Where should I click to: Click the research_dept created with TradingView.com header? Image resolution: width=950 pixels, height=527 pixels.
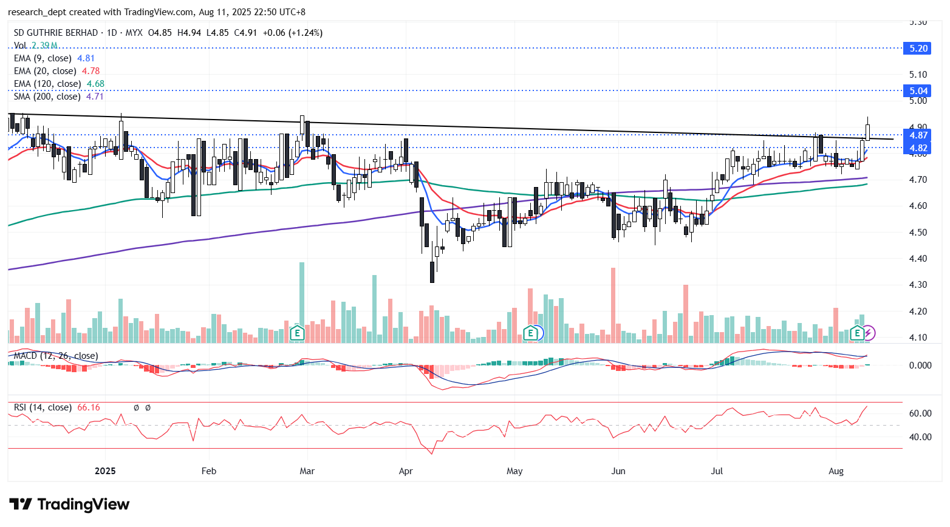[157, 12]
